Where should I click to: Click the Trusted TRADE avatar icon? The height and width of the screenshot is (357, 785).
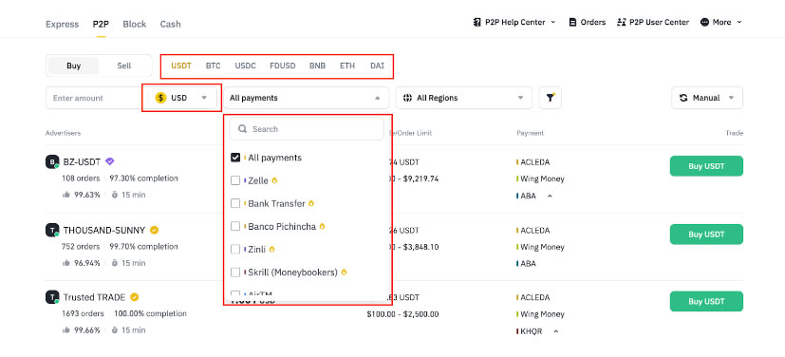[x=52, y=297]
